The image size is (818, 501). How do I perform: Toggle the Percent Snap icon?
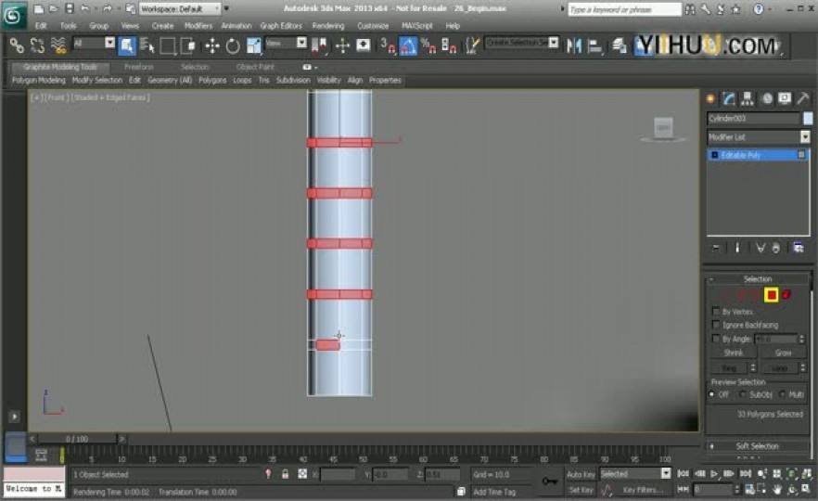[x=428, y=46]
